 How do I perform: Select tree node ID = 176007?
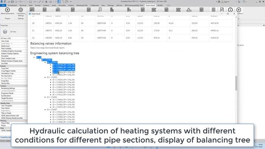(52, 110)
